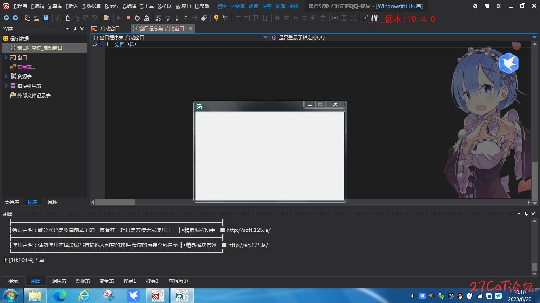The width and height of the screenshot is (540, 303).
Task: Click the find-in-folder search icon
Action: pyautogui.click(x=106, y=18)
